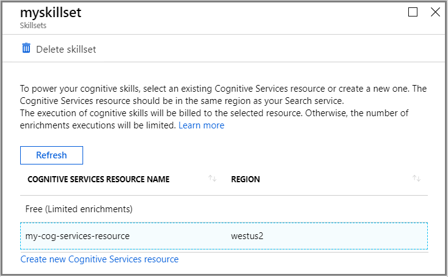Select the 'Free (Limited enrichments)' row
The height and width of the screenshot is (277, 448).
point(79,209)
